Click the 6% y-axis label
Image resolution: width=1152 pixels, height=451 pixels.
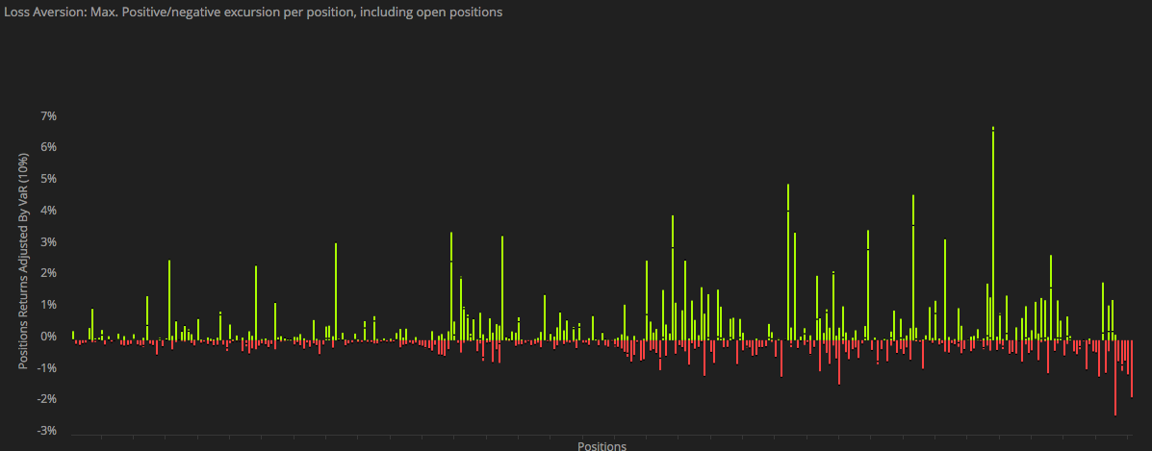click(48, 148)
